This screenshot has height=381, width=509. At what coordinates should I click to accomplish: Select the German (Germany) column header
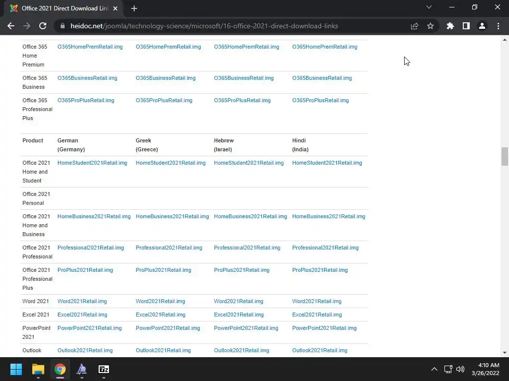tap(71, 145)
